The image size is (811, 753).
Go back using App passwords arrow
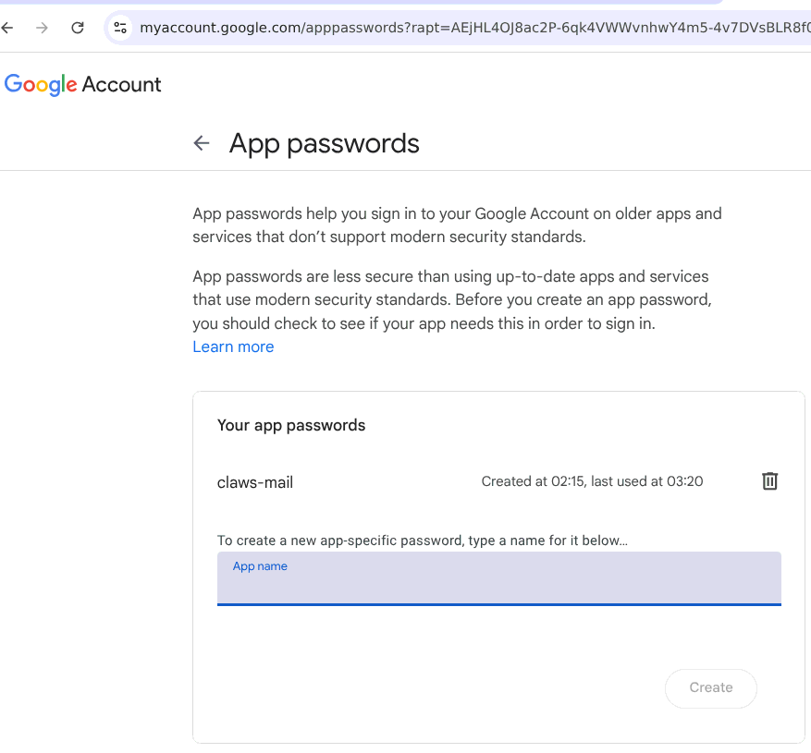202,143
